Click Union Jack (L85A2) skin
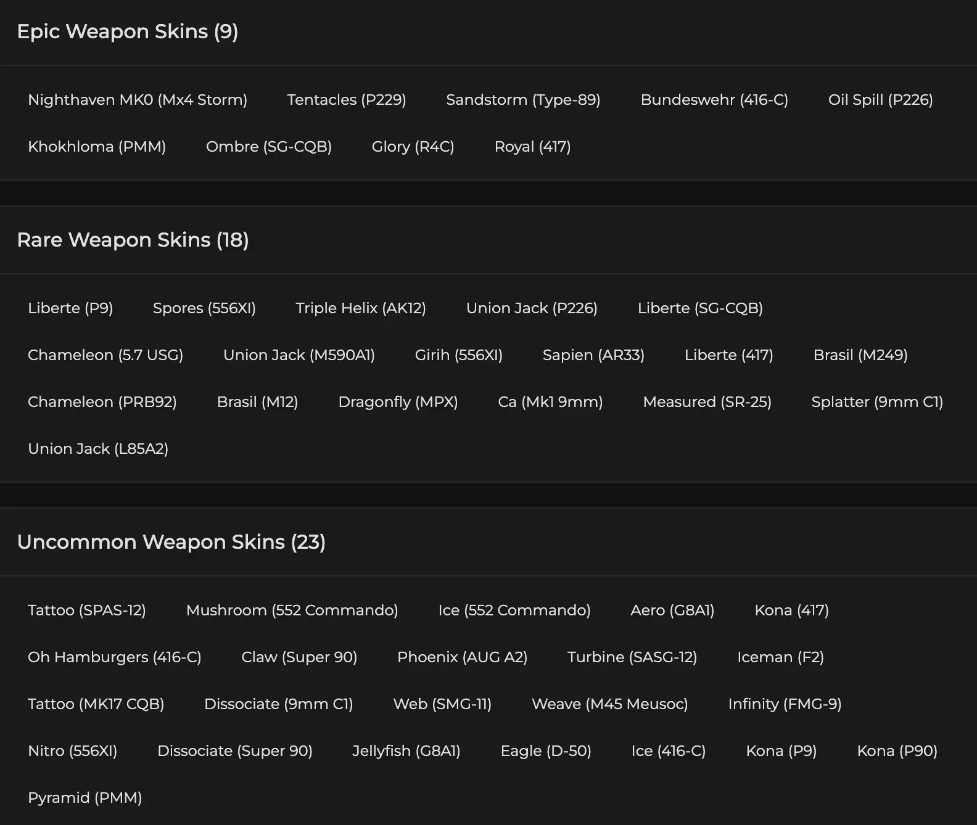Viewport: 977px width, 825px height. click(x=98, y=449)
